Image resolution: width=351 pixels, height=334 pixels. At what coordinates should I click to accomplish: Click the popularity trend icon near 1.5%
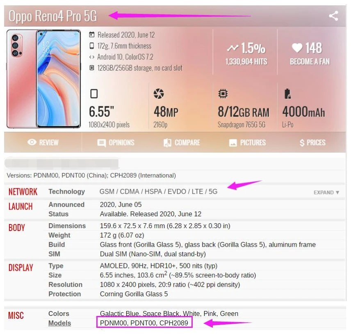232,48
